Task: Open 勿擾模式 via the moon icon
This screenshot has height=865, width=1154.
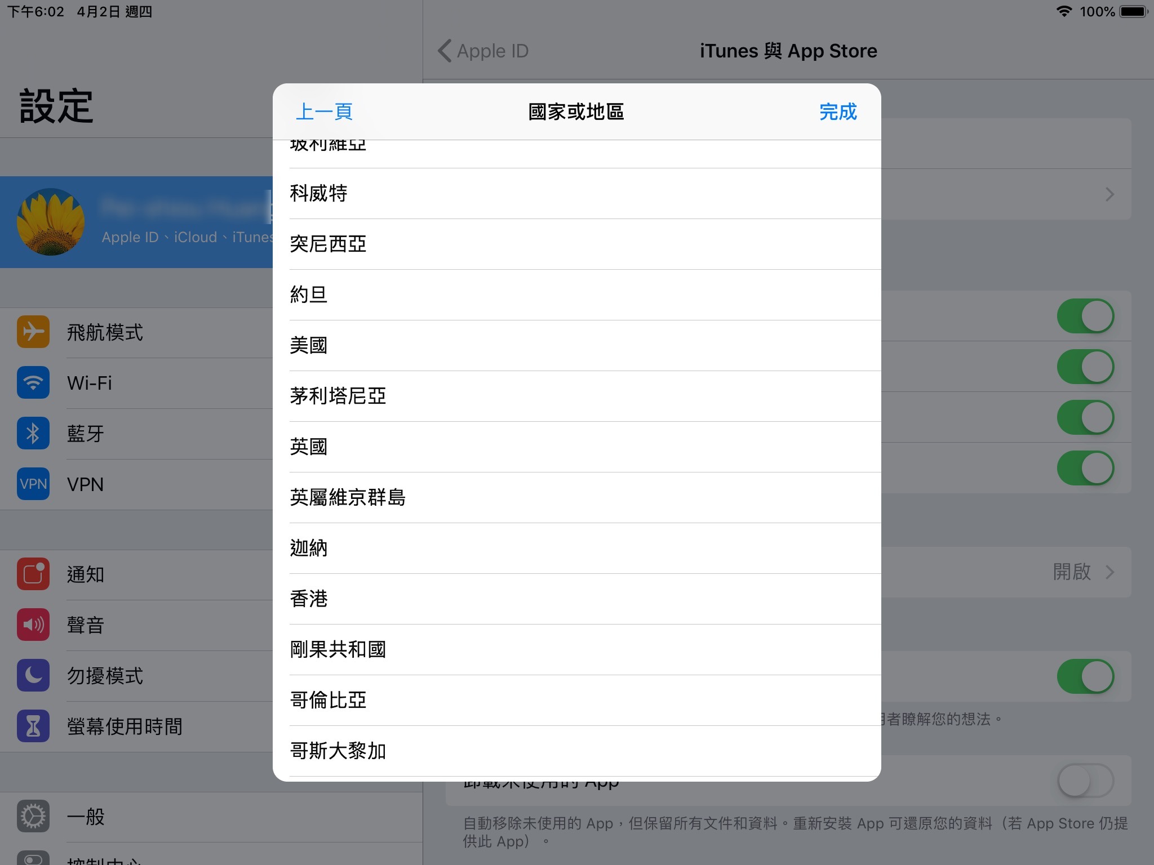Action: coord(33,675)
